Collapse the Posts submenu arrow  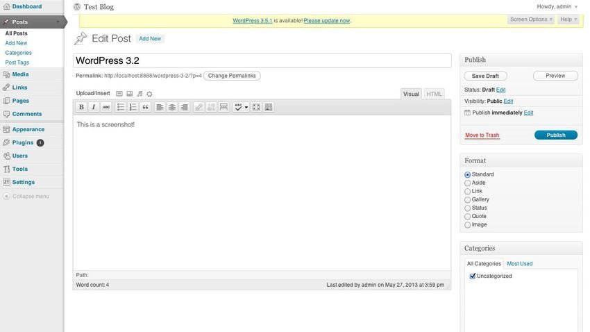(58, 22)
